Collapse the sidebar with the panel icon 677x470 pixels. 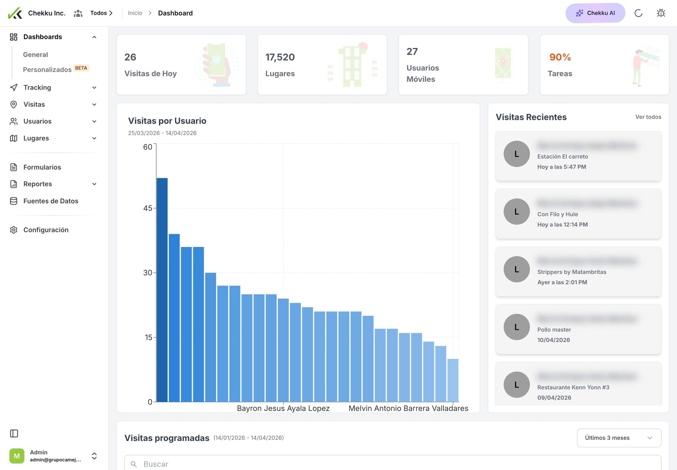point(14,433)
